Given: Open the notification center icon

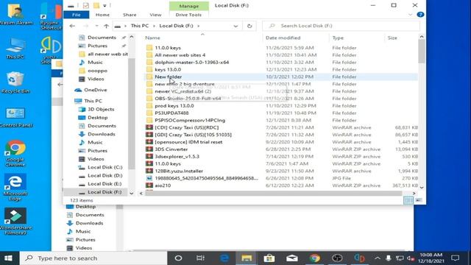Looking at the screenshot, I should click(x=456, y=258).
